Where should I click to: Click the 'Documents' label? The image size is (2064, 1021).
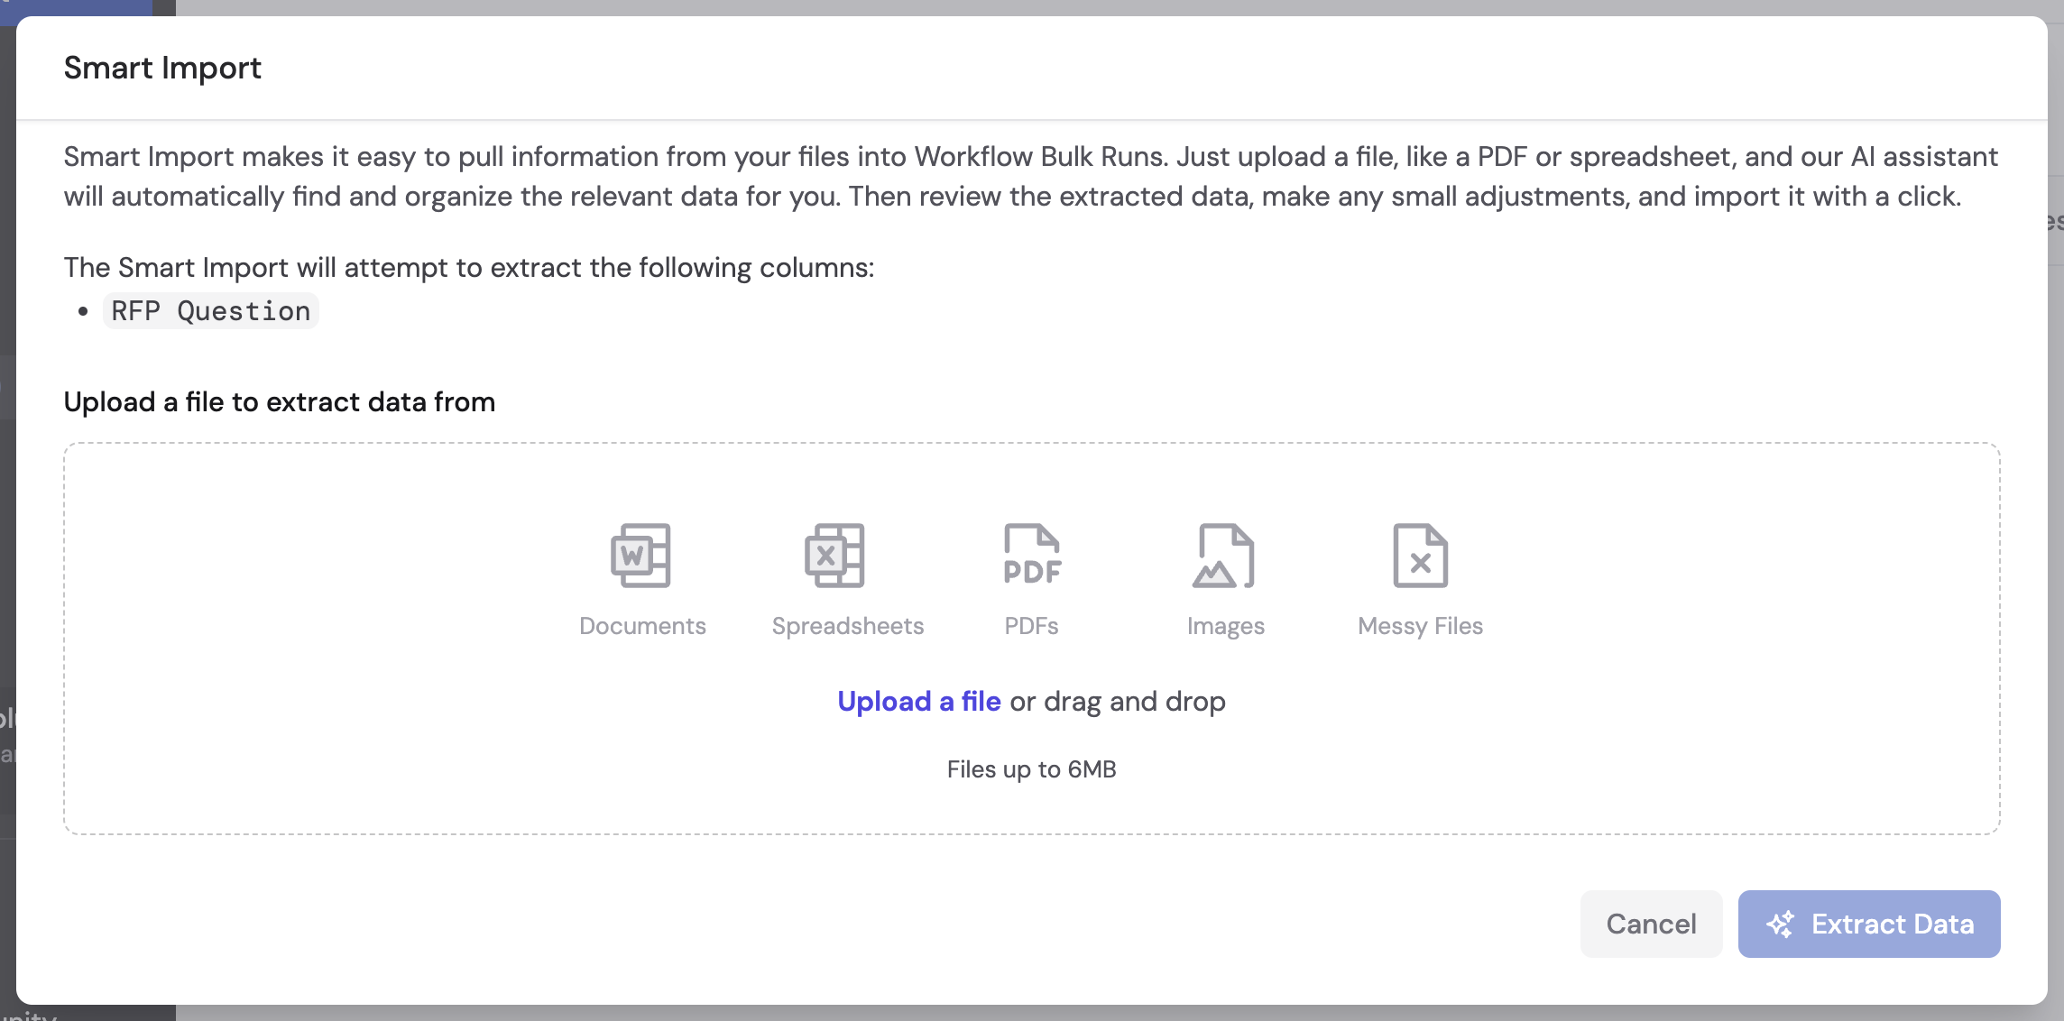[x=642, y=626]
